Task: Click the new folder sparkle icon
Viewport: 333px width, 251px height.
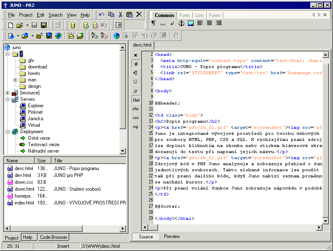Action: tap(71, 36)
